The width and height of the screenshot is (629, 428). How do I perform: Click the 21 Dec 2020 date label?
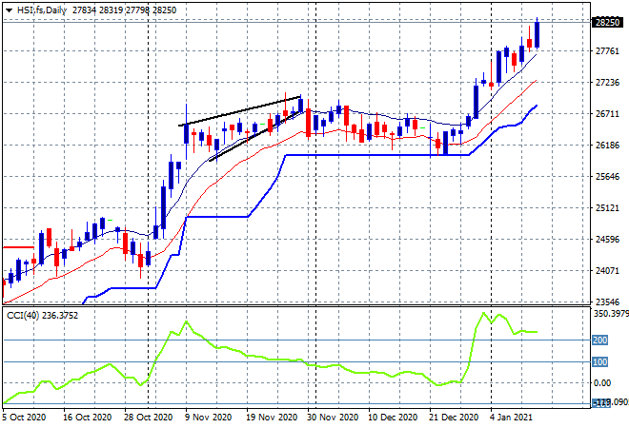pyautogui.click(x=454, y=418)
